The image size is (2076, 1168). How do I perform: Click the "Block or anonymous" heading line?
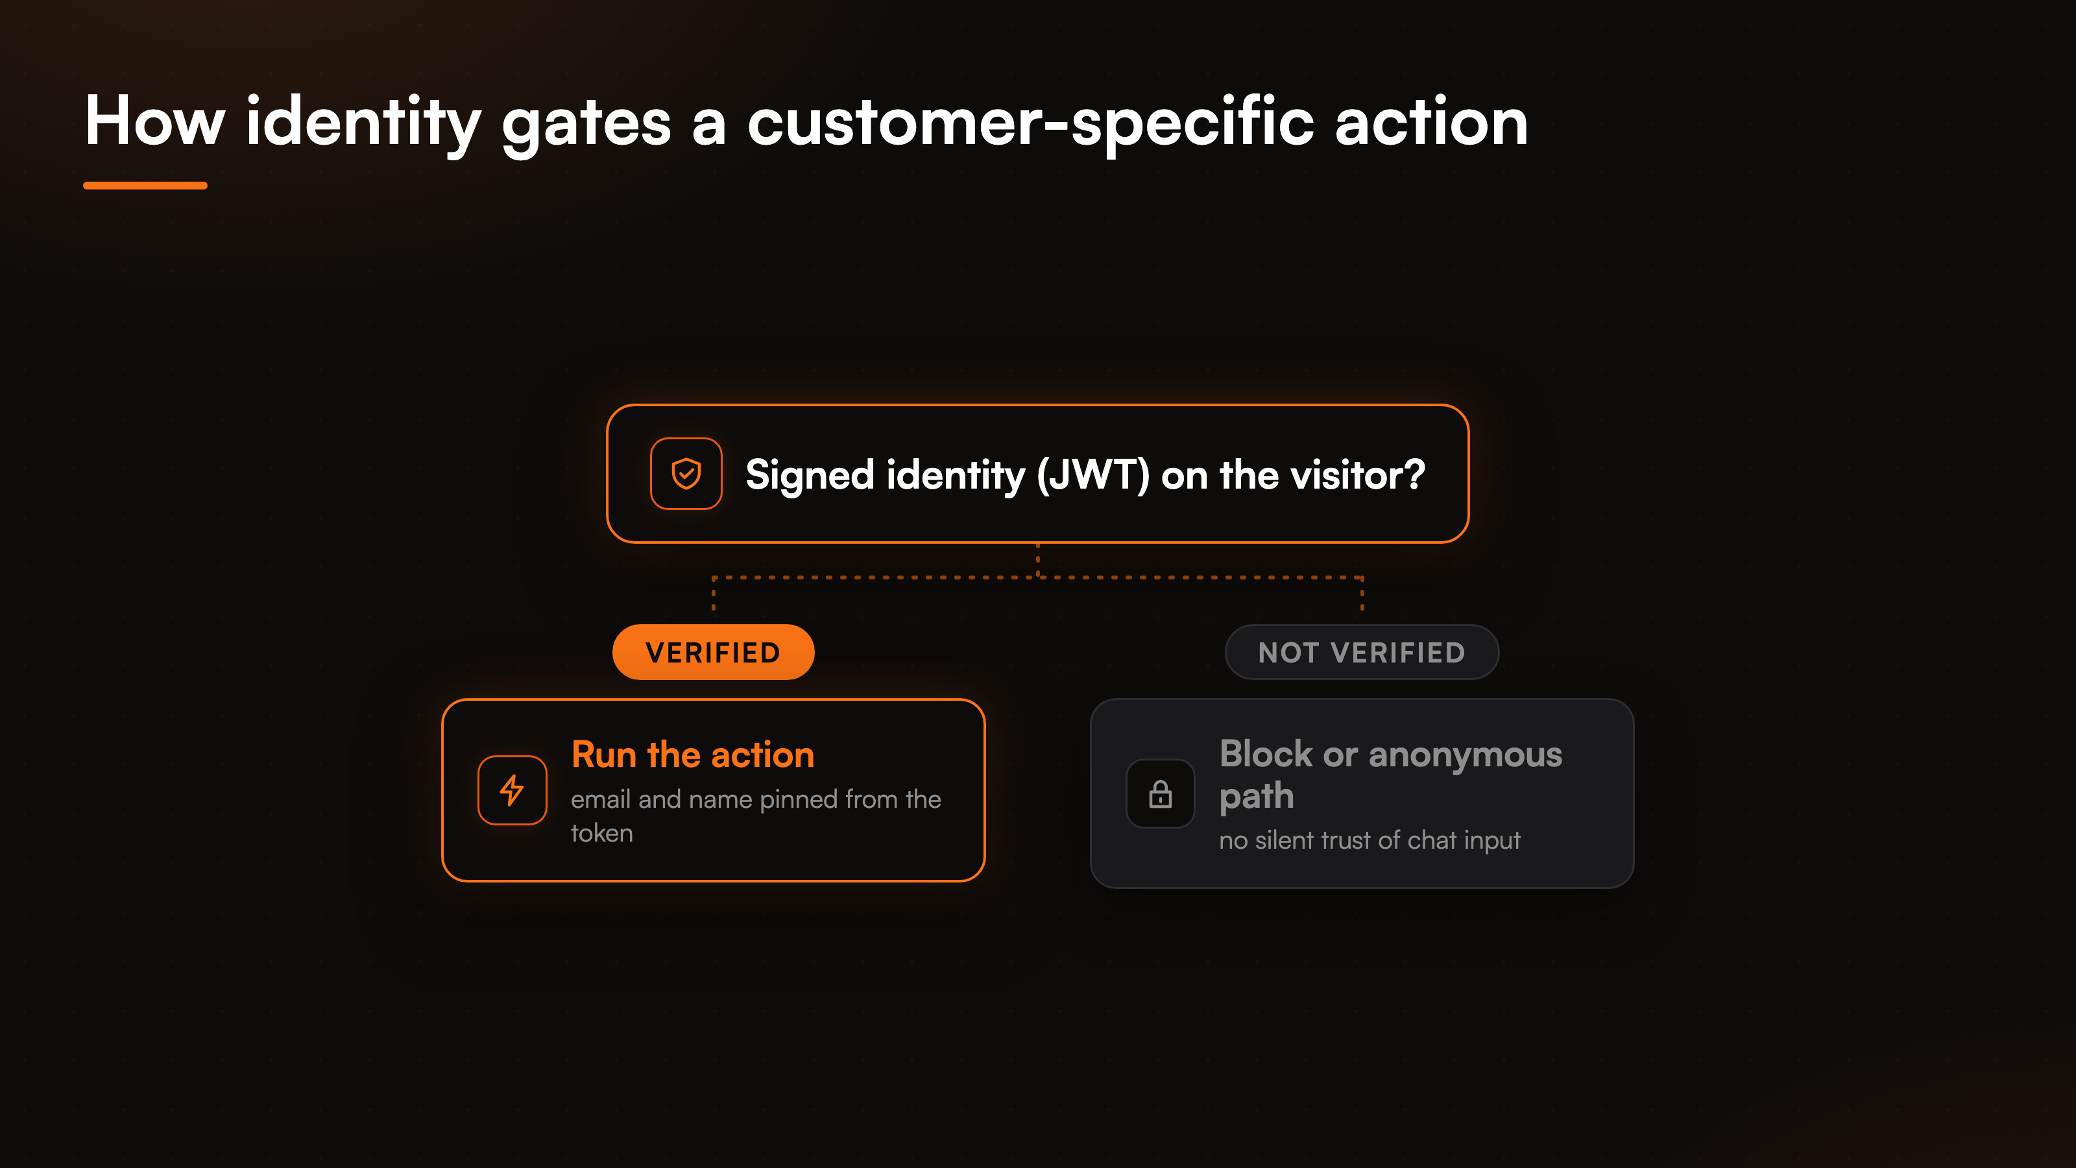tap(1391, 755)
